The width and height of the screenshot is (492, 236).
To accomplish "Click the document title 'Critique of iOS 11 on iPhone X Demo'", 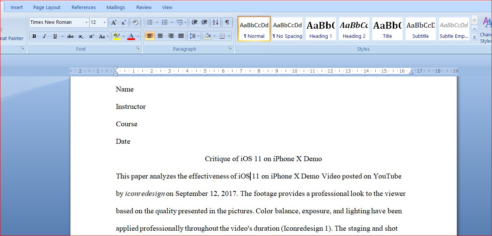I will [263, 159].
